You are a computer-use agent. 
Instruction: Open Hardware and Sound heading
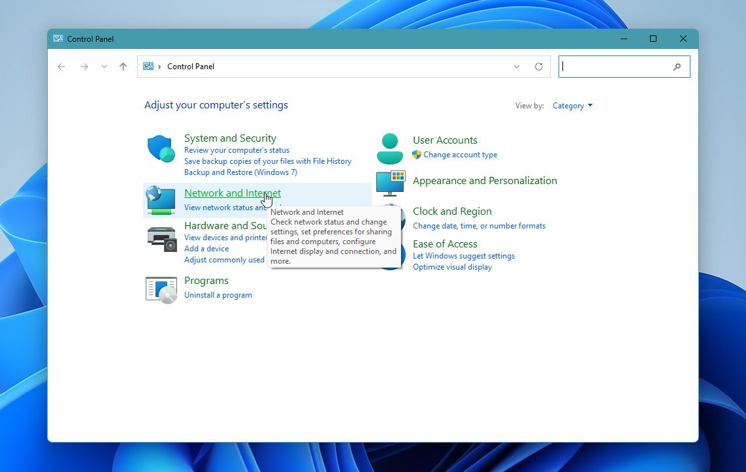(x=225, y=225)
